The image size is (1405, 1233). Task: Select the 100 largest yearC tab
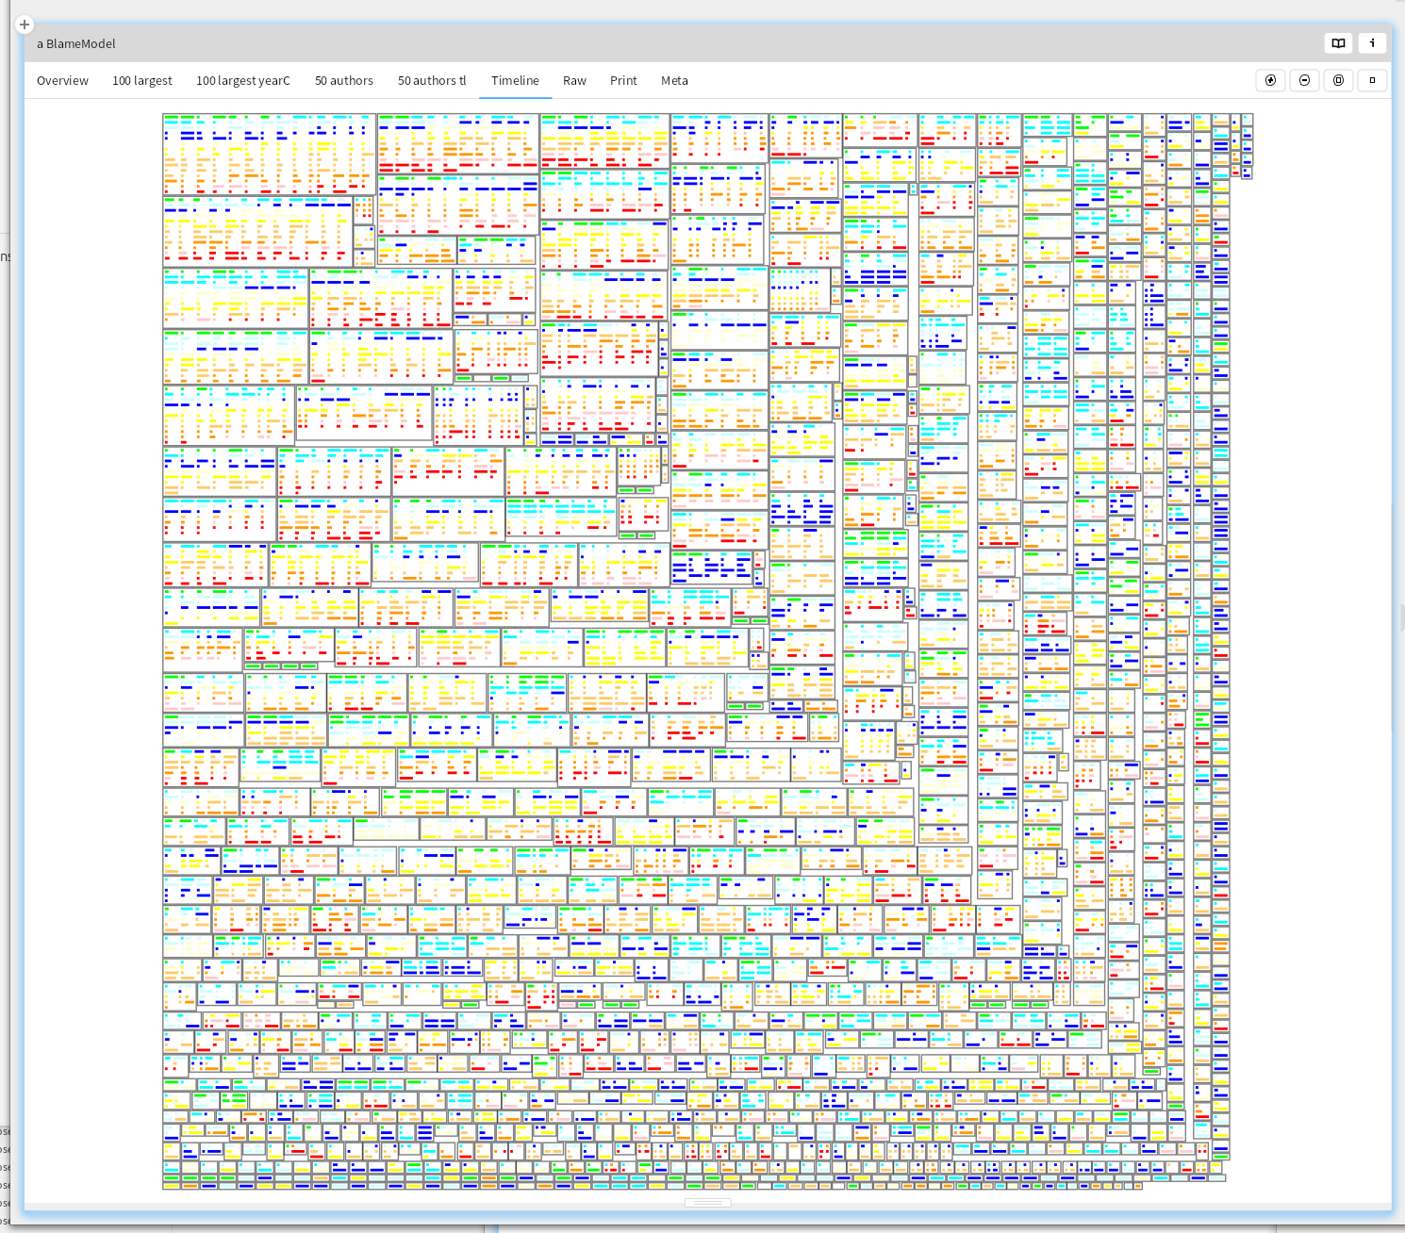(x=242, y=81)
